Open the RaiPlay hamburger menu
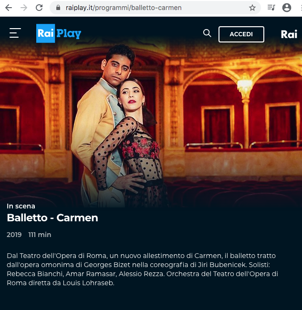Image resolution: width=302 pixels, height=310 pixels. (x=15, y=33)
